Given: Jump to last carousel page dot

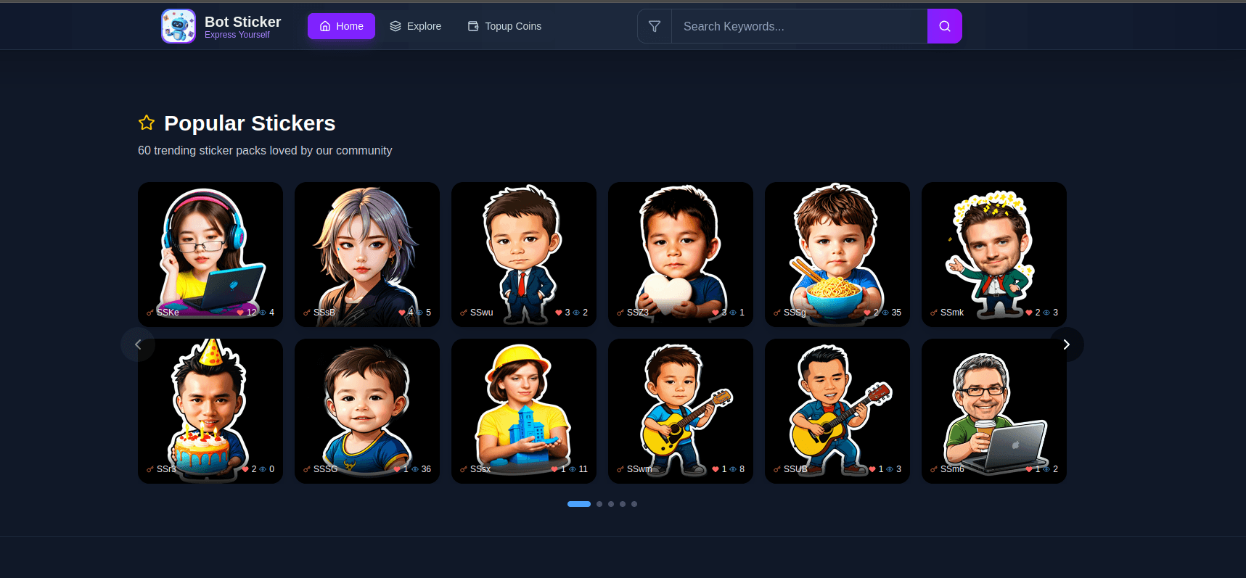Looking at the screenshot, I should tap(634, 504).
